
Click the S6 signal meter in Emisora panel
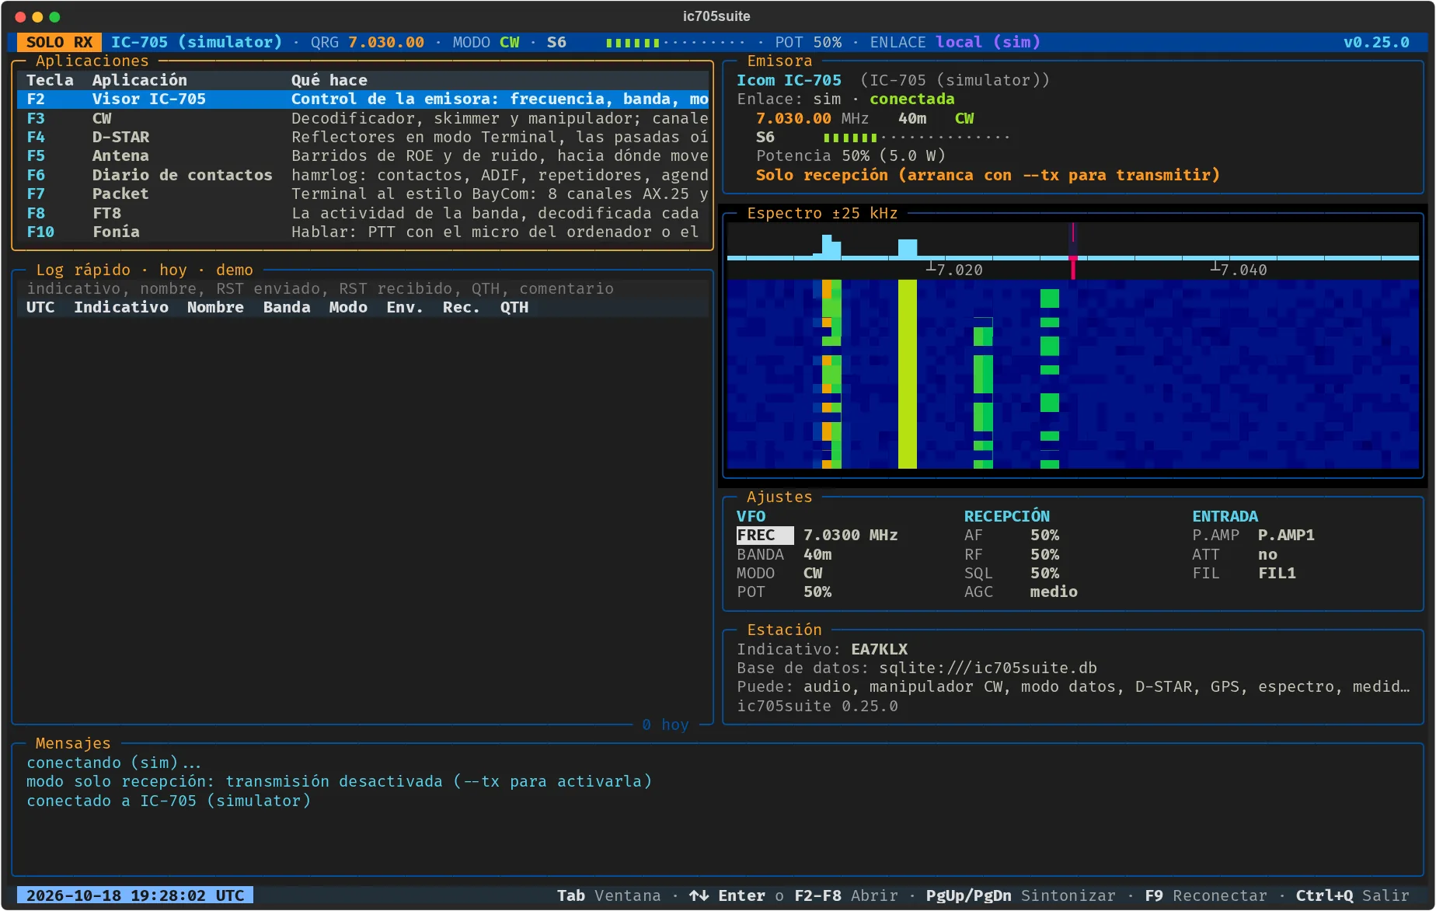pos(883,137)
